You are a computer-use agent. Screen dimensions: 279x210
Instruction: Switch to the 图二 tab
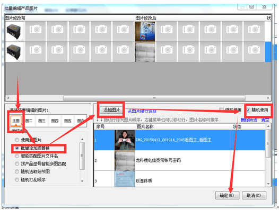click(x=29, y=121)
